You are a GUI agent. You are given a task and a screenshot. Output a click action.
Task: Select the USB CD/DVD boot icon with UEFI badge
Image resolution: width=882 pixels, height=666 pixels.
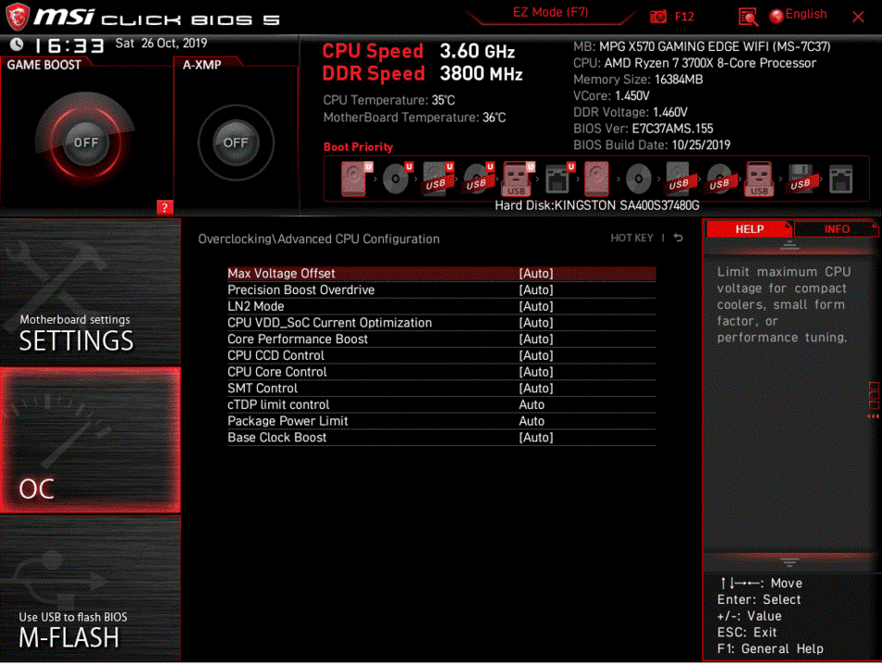click(478, 179)
